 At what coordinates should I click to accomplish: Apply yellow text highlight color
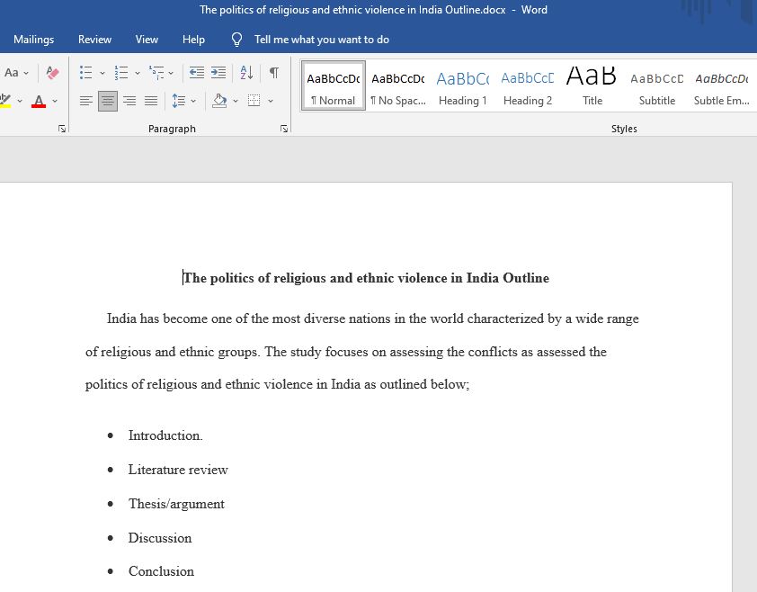point(4,102)
